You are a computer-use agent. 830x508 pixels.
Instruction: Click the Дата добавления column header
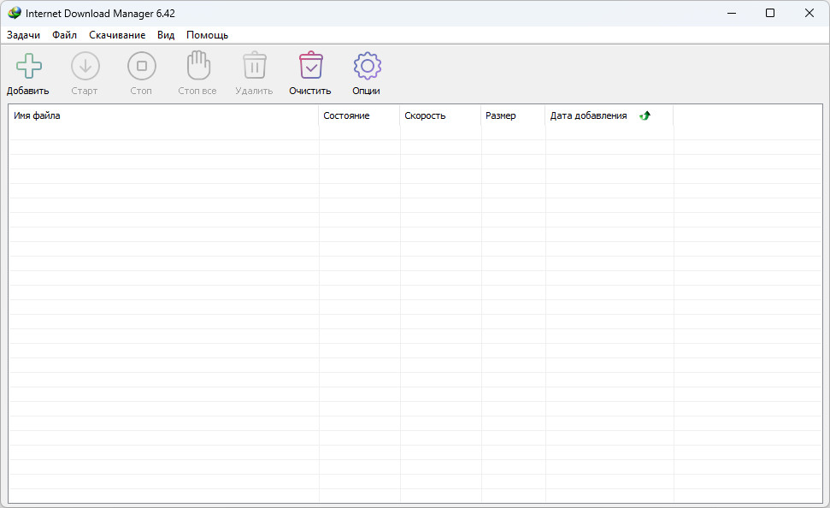(589, 115)
